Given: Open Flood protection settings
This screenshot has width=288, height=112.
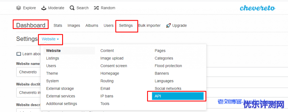Looking at the screenshot, I should pyautogui.click(x=168, y=66).
